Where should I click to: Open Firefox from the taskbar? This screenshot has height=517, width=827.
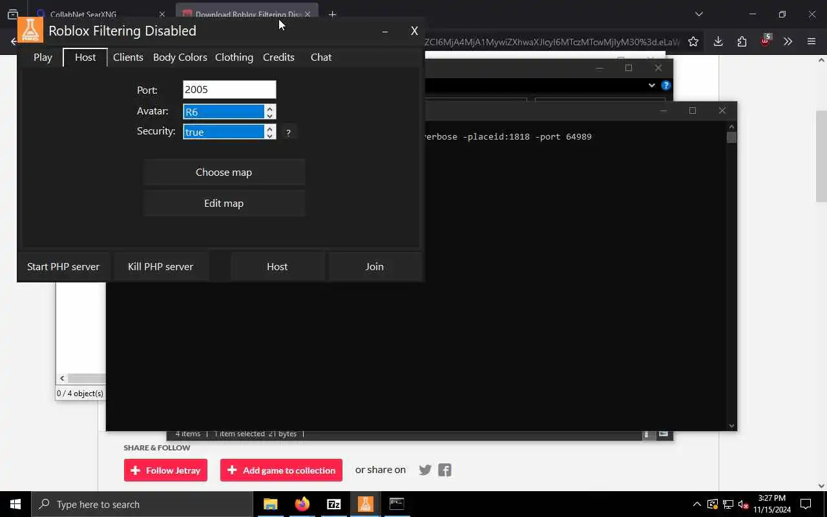[x=302, y=504]
